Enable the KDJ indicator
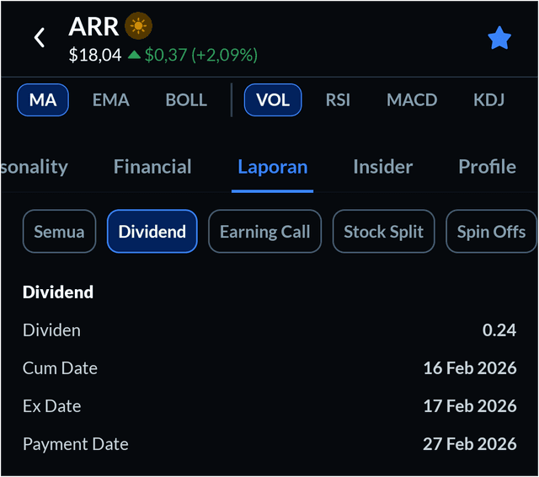This screenshot has height=477, width=539. click(488, 100)
